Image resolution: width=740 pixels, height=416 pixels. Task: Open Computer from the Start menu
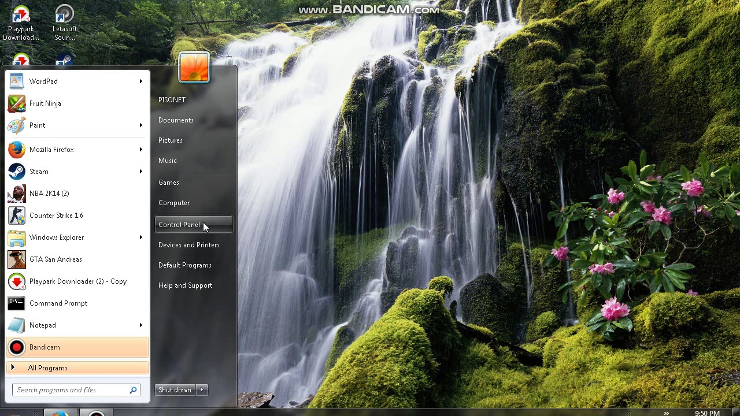point(193,203)
